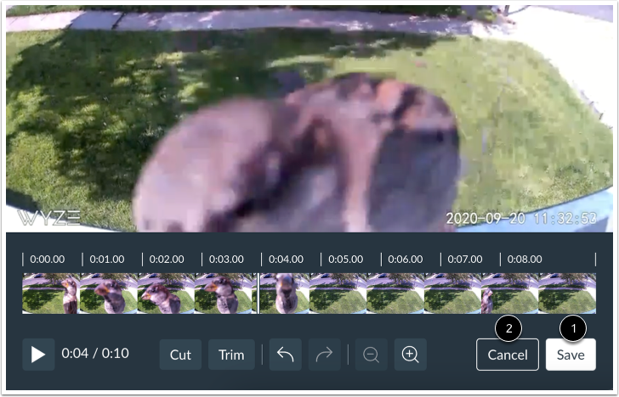Image resolution: width=619 pixels, height=397 pixels.
Task: Select the last filmstrip thumbnail
Action: (567, 294)
